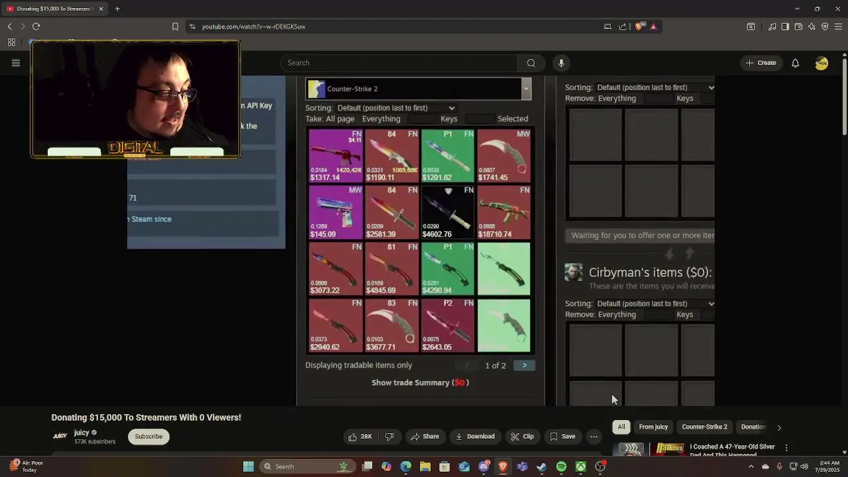Viewport: 848px width, 477px height.
Task: Click the Windows taskbar Search box
Action: click(x=307, y=466)
